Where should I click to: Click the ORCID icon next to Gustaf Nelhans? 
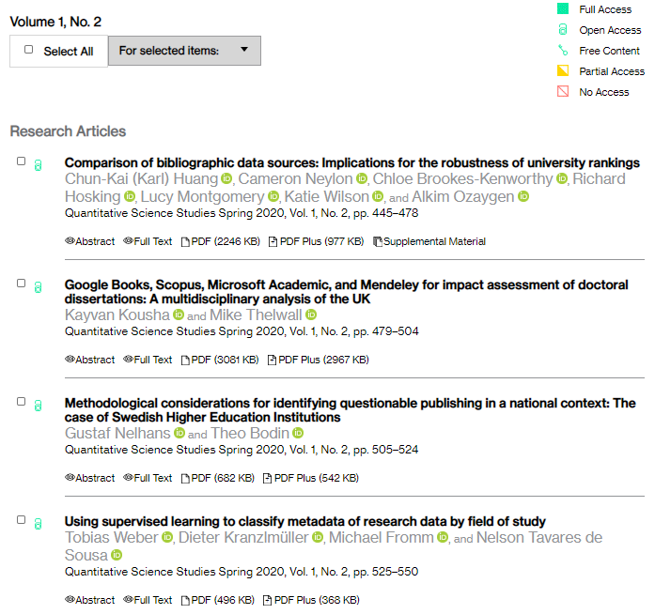tap(179, 433)
